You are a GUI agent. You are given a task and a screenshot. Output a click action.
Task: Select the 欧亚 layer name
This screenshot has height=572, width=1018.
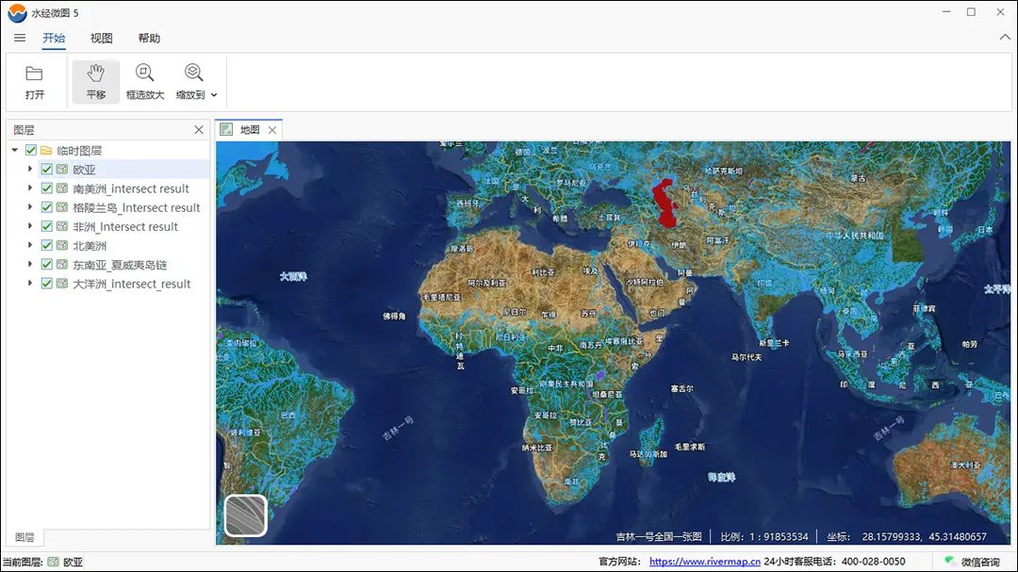[85, 170]
